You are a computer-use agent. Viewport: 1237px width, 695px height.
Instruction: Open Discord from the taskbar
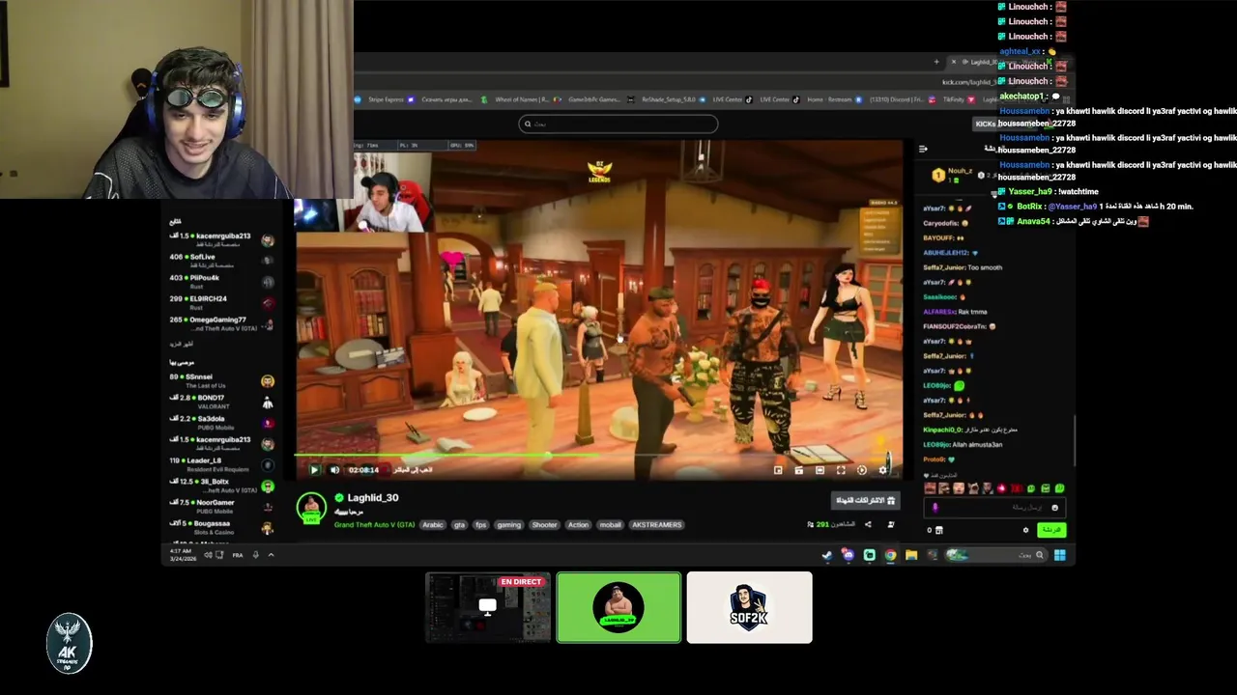pos(848,555)
